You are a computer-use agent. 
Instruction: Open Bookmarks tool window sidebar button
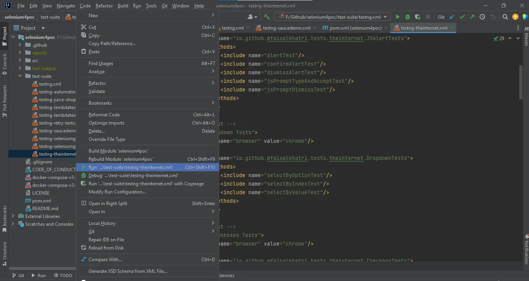(5, 219)
